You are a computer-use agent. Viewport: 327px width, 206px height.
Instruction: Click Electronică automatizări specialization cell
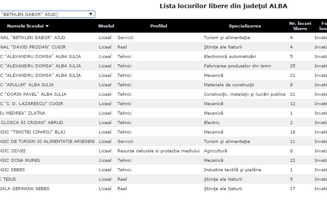click(x=230, y=57)
